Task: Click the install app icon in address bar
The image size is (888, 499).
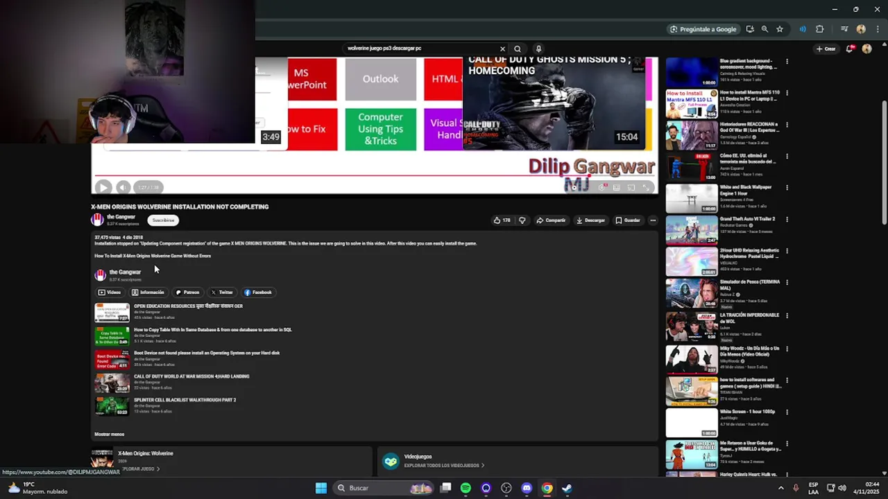Action: coord(750,29)
